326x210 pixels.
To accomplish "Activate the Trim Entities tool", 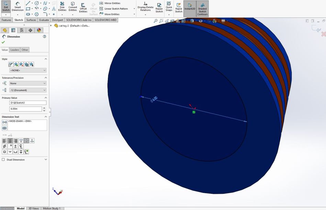I will [62, 7].
